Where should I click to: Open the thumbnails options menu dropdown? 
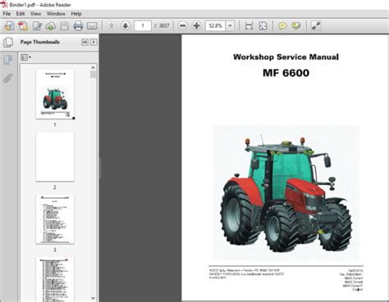(x=26, y=57)
